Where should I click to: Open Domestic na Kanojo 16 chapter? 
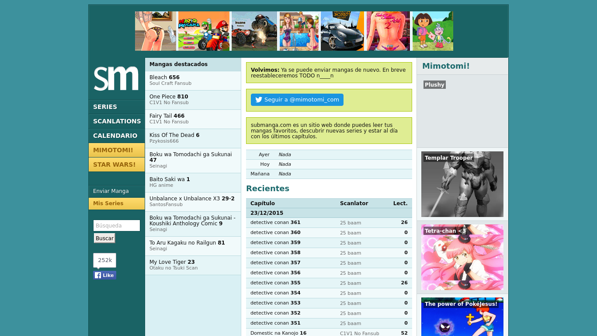(278, 333)
